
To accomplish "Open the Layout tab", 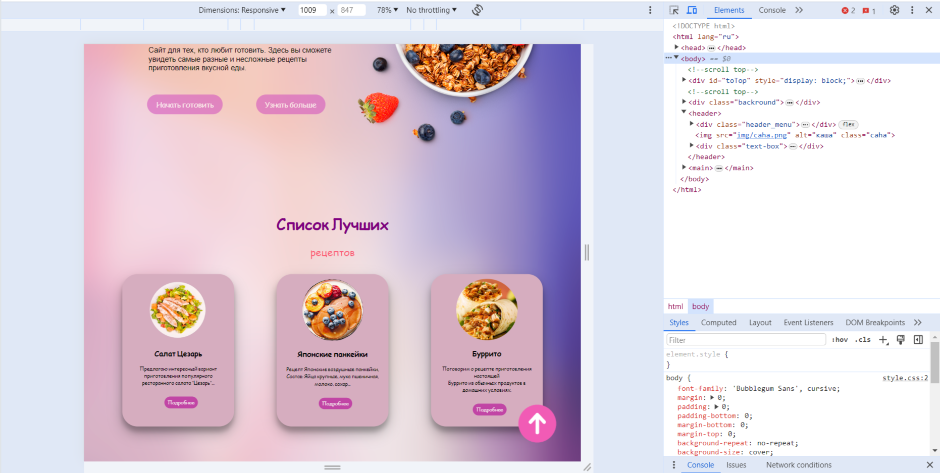I will [x=760, y=323].
